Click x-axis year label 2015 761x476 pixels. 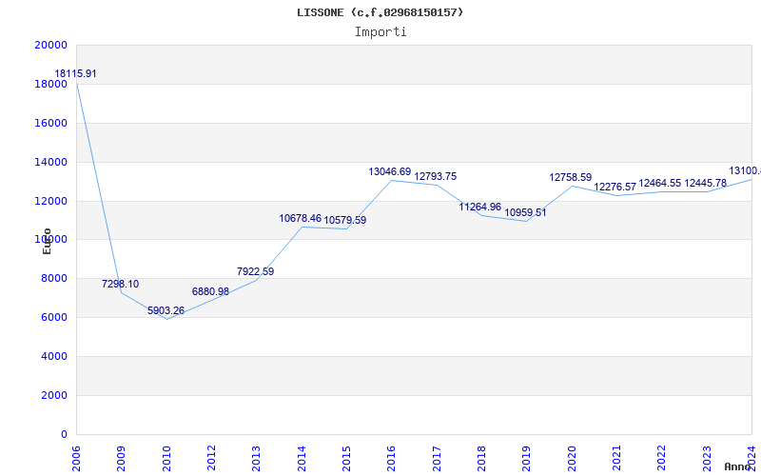(x=346, y=458)
